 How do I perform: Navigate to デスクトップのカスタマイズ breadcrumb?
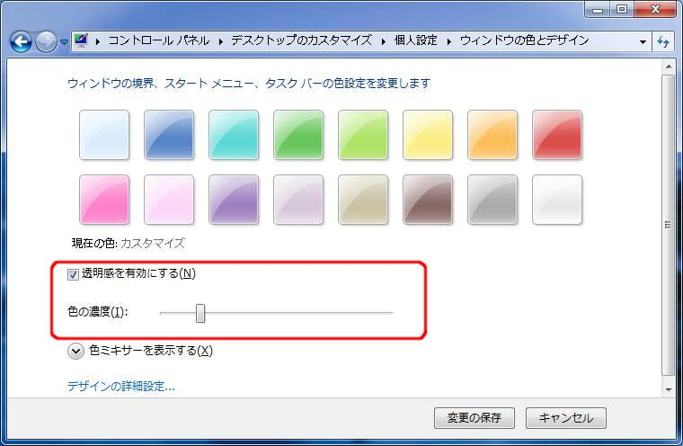[301, 40]
